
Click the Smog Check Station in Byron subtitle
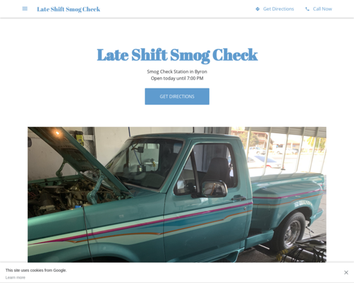(177, 71)
